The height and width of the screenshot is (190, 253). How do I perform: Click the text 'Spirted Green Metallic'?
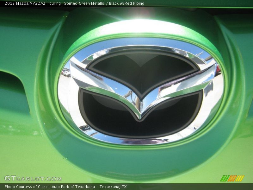click(84, 3)
